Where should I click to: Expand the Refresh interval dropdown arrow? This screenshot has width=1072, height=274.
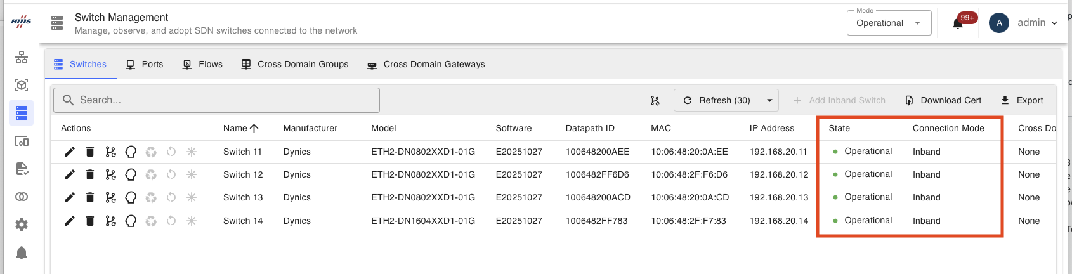[769, 100]
